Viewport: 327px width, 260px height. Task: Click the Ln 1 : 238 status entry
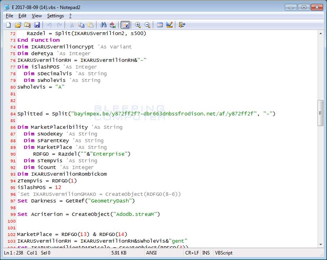point(13,253)
